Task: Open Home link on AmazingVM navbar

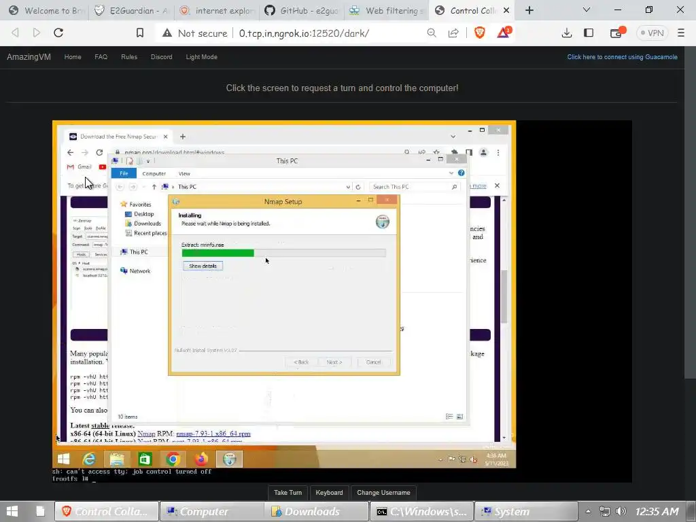Action: click(73, 57)
